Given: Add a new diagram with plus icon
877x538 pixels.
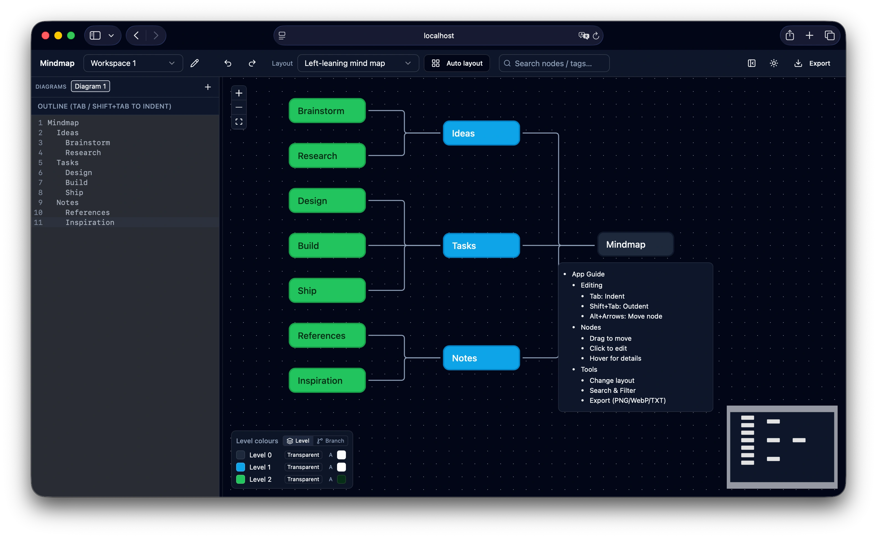Looking at the screenshot, I should [208, 87].
